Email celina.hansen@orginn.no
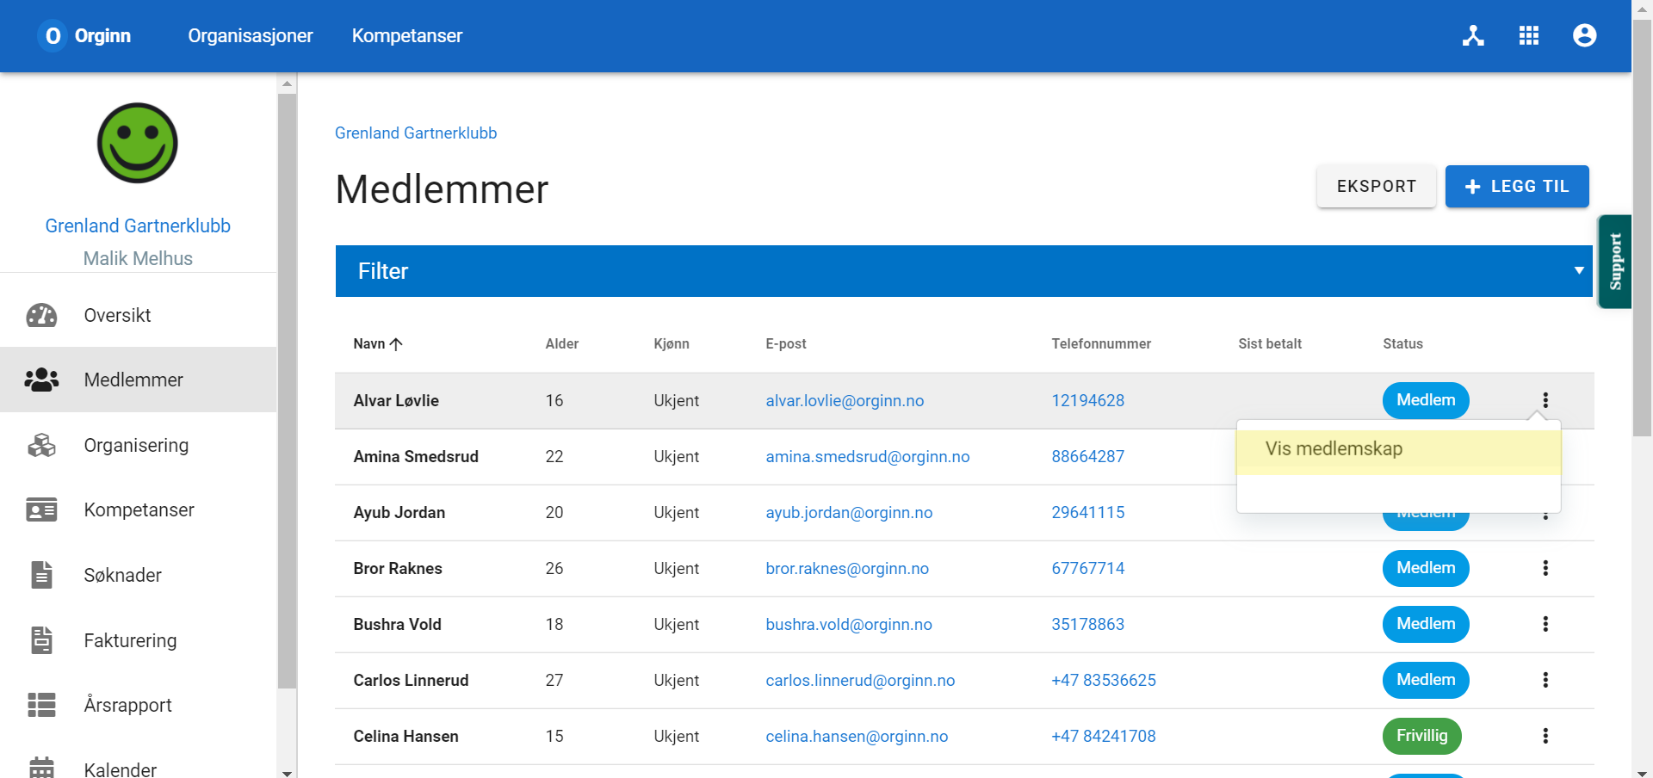This screenshot has width=1653, height=778. (857, 736)
